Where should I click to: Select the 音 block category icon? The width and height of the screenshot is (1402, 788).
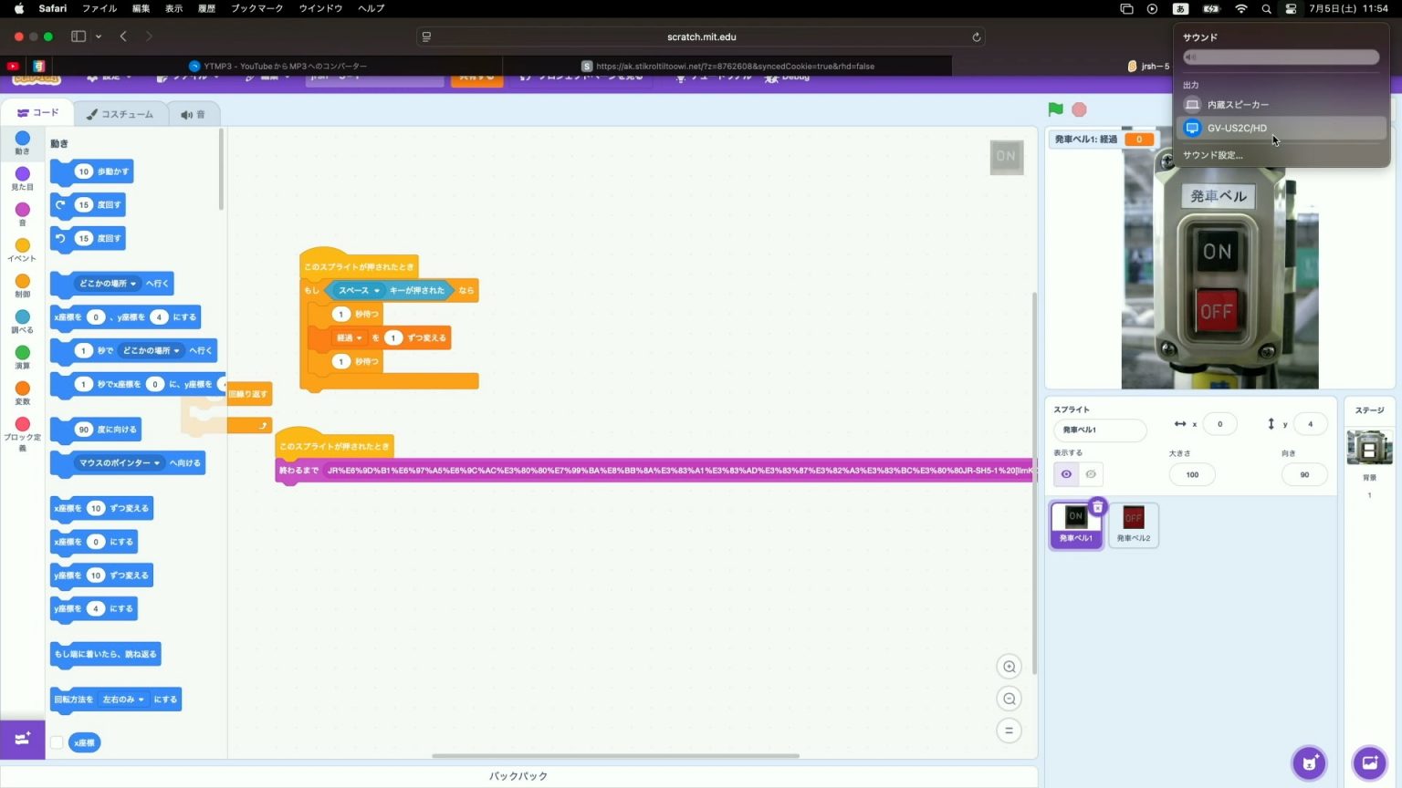click(x=23, y=211)
